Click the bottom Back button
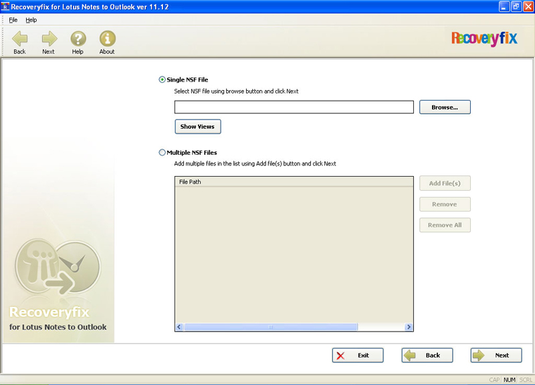The height and width of the screenshot is (385, 535). (427, 356)
